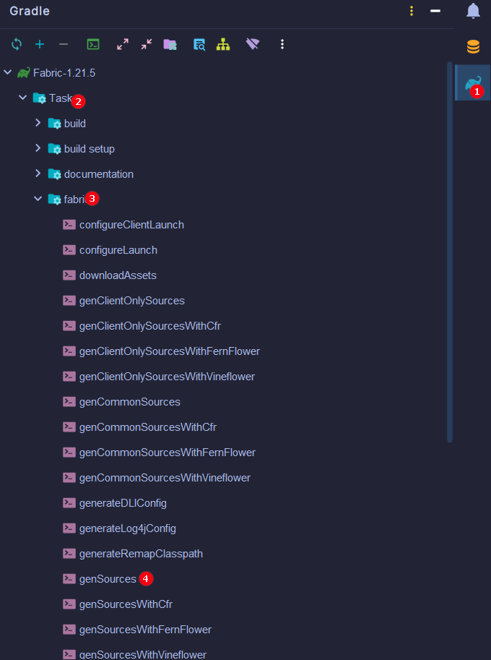Click the Gradle panel title
Screen dimensions: 491x660
click(x=30, y=11)
